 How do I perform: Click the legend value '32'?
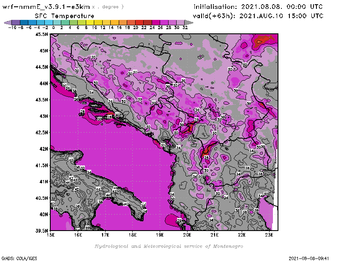[185, 27]
